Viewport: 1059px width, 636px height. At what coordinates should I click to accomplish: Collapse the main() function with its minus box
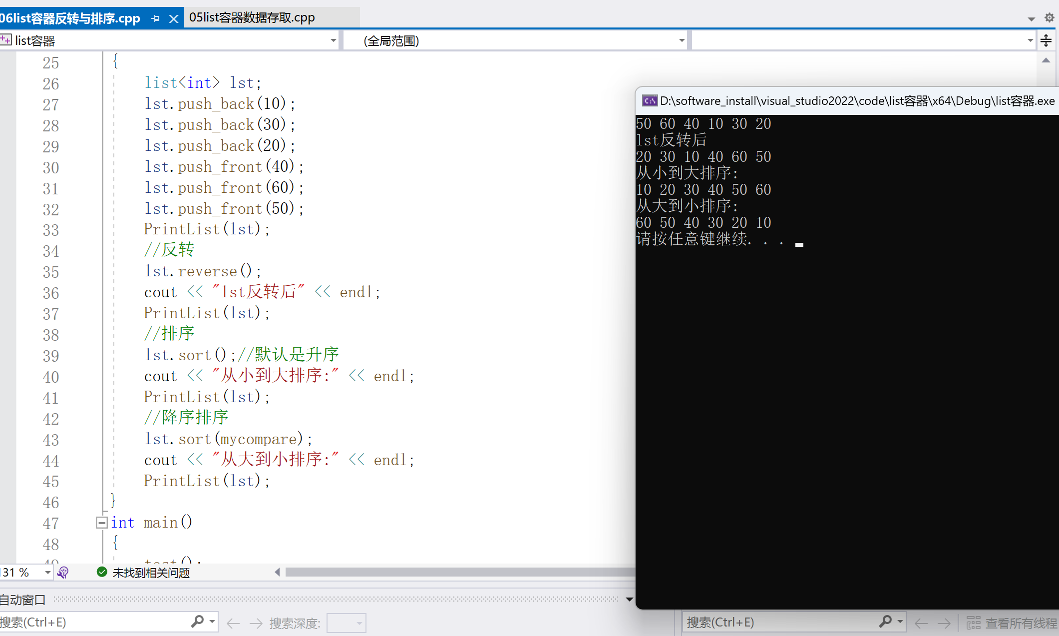point(101,523)
